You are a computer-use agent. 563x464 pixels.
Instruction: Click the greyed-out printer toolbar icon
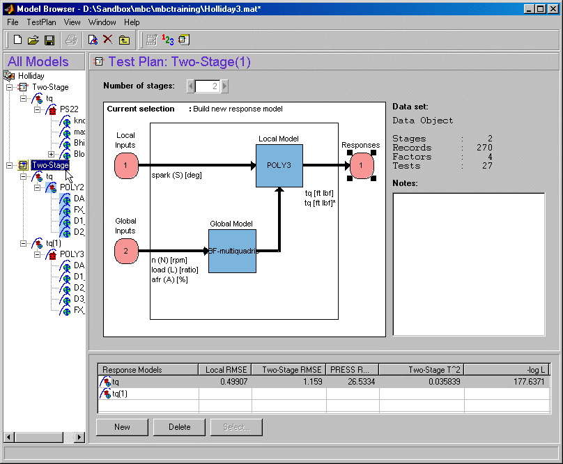[x=71, y=40]
